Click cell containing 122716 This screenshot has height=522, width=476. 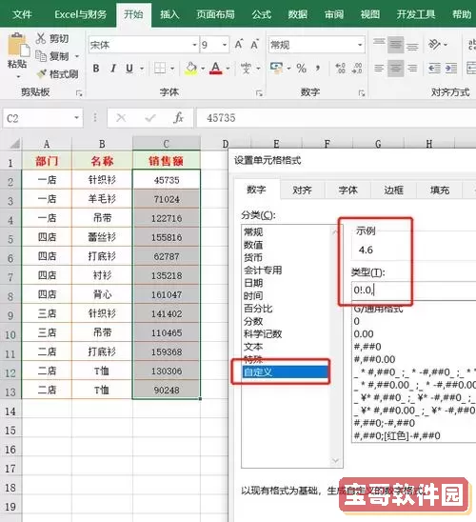click(167, 218)
